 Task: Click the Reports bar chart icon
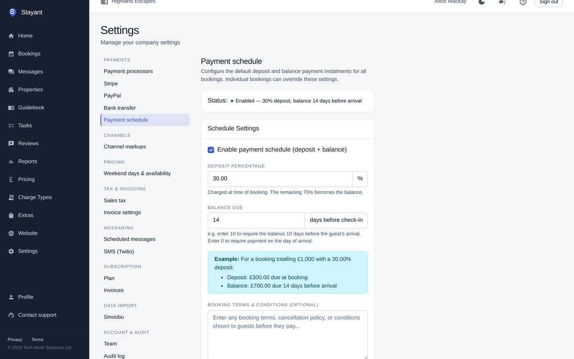click(x=11, y=161)
